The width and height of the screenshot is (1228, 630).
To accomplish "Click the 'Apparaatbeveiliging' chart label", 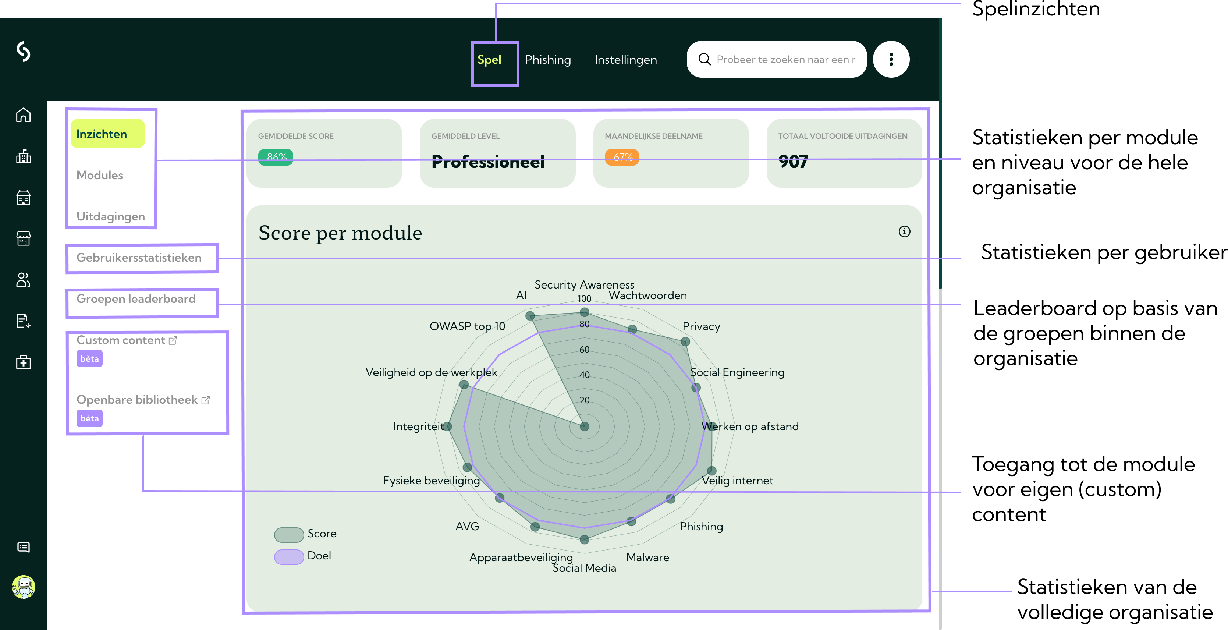I will click(521, 558).
